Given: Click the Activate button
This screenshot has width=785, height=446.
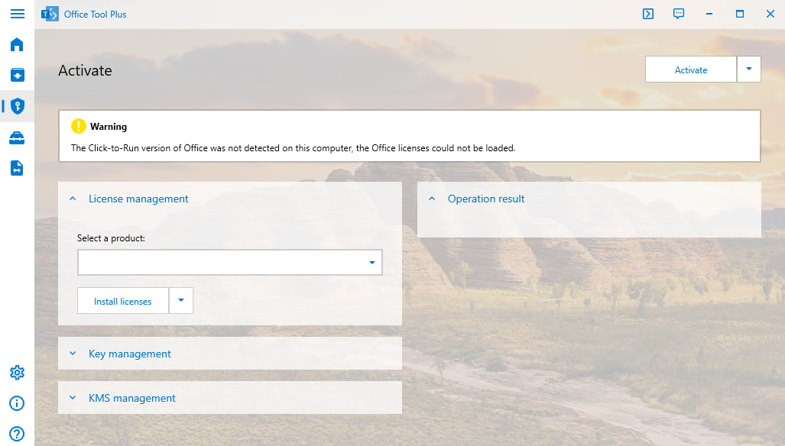Looking at the screenshot, I should click(691, 69).
